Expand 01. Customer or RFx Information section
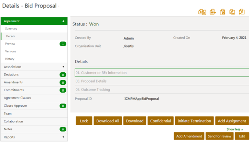 162,73
